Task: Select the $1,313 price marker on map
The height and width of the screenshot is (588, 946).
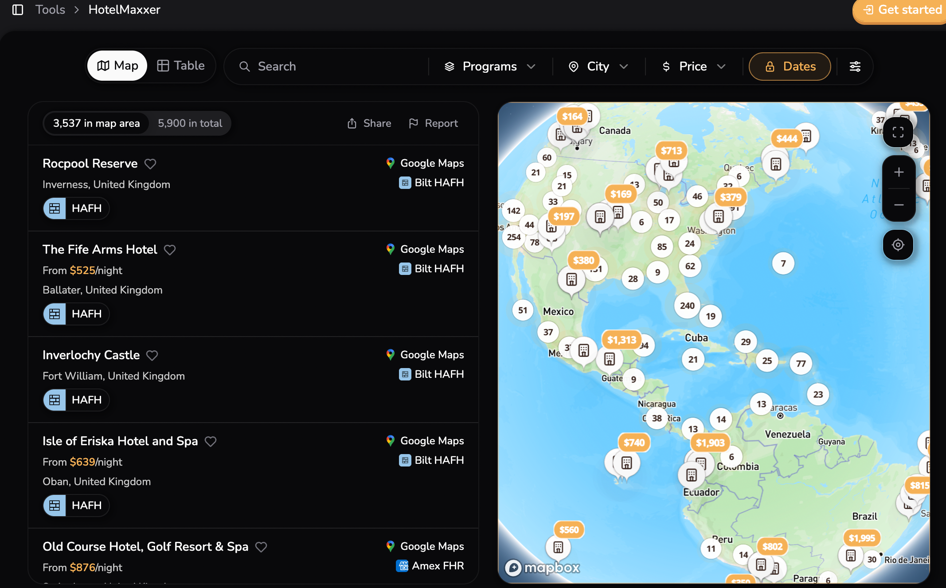Action: 622,340
